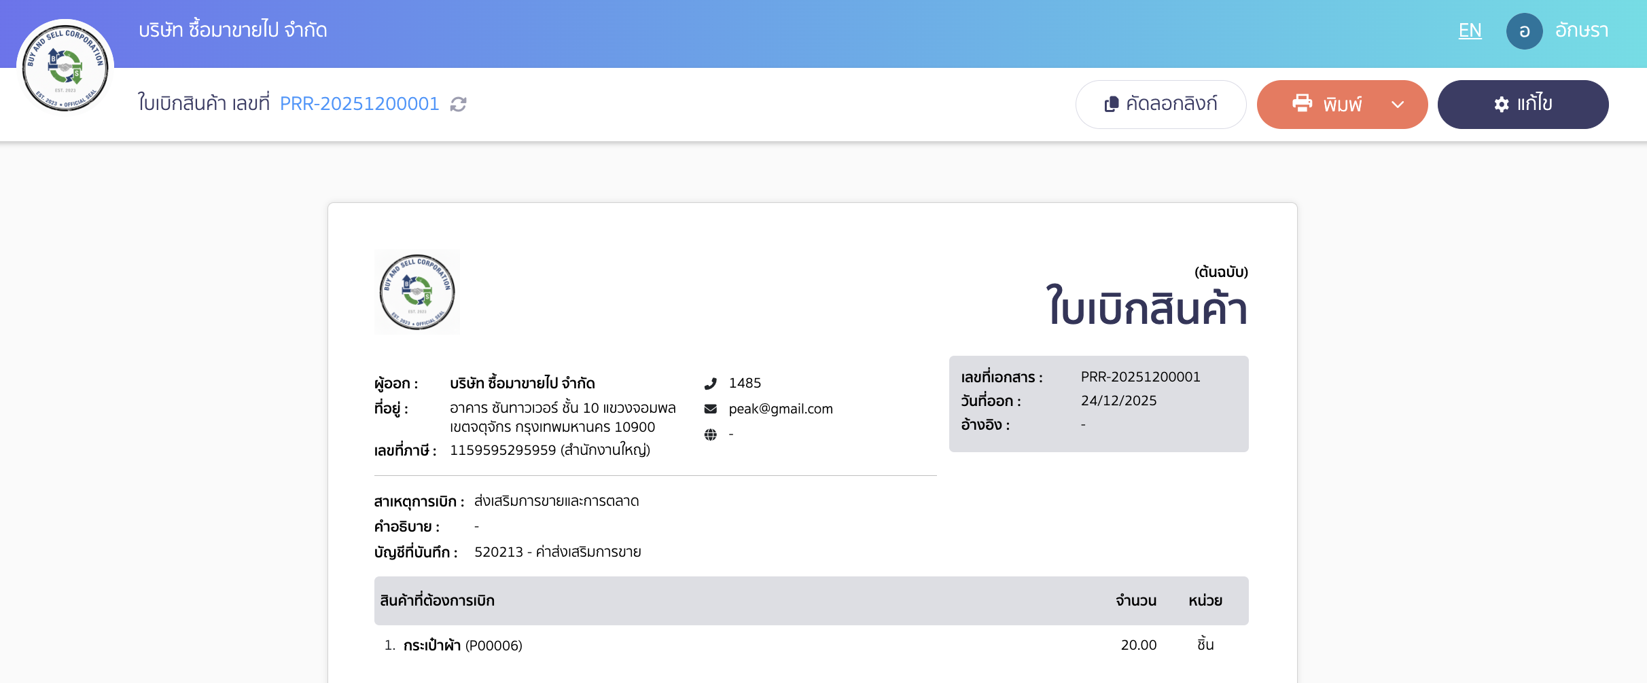
Task: Expand the print options dropdown arrow
Action: (1398, 104)
